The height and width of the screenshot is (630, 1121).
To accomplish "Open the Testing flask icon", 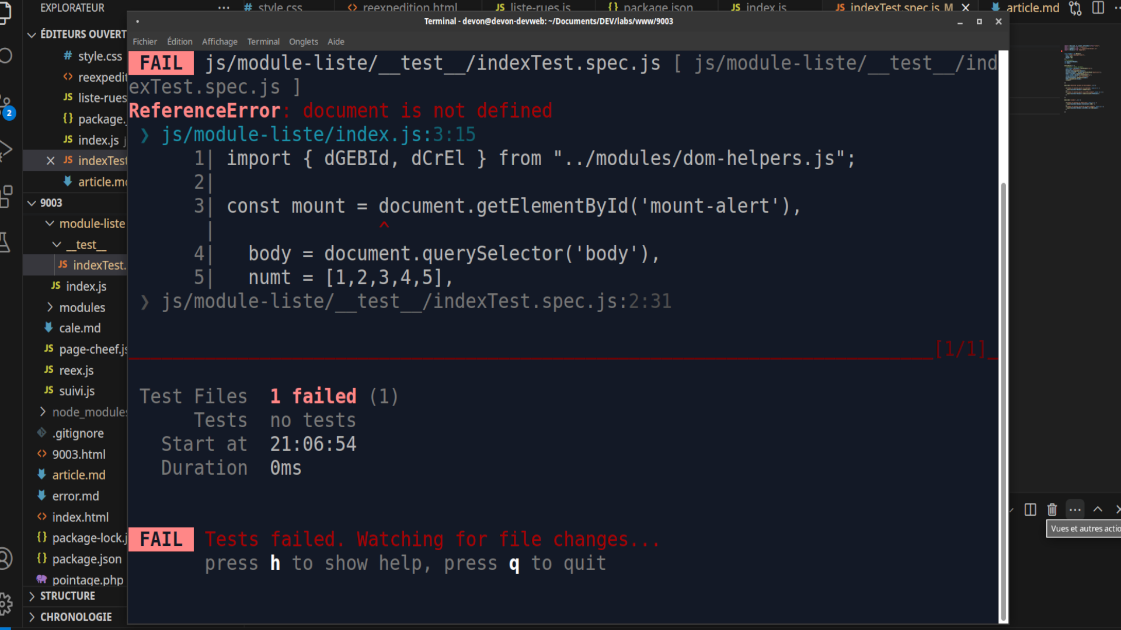I will 6,242.
